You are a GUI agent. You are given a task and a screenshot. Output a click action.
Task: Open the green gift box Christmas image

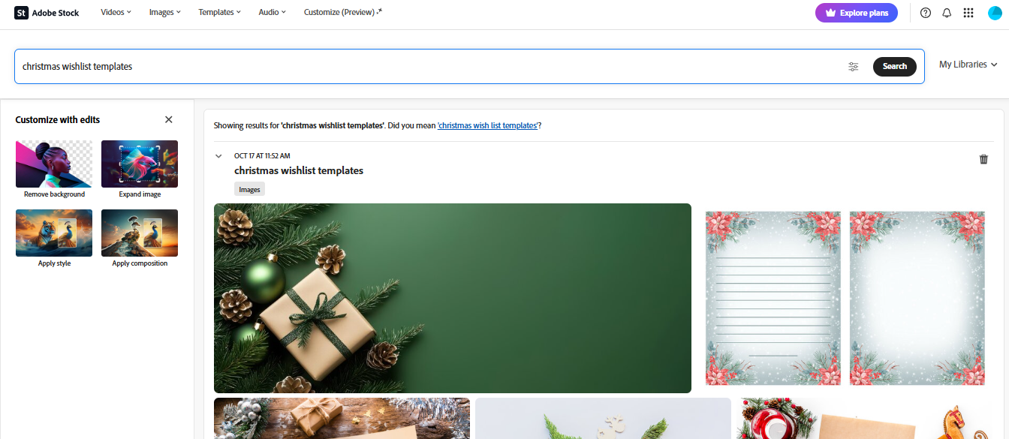click(453, 298)
